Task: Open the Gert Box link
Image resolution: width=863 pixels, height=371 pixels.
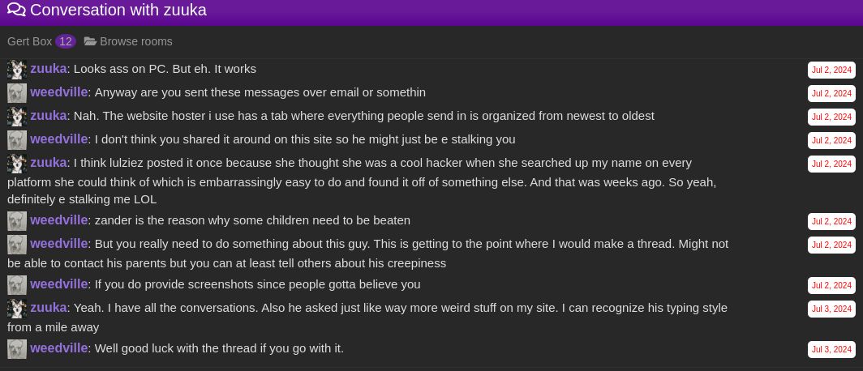Action: coord(29,41)
